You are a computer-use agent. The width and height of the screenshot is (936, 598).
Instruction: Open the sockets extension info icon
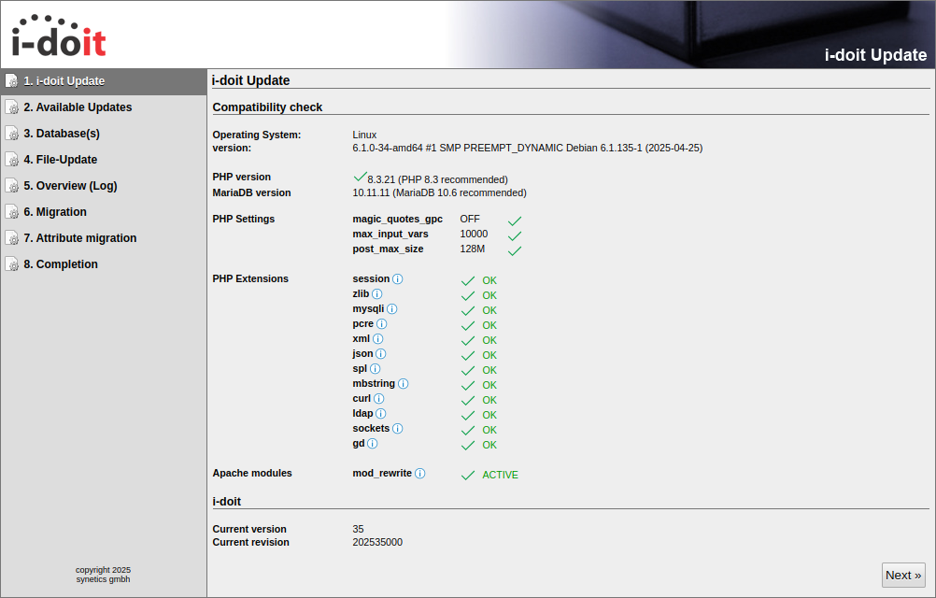coord(398,429)
